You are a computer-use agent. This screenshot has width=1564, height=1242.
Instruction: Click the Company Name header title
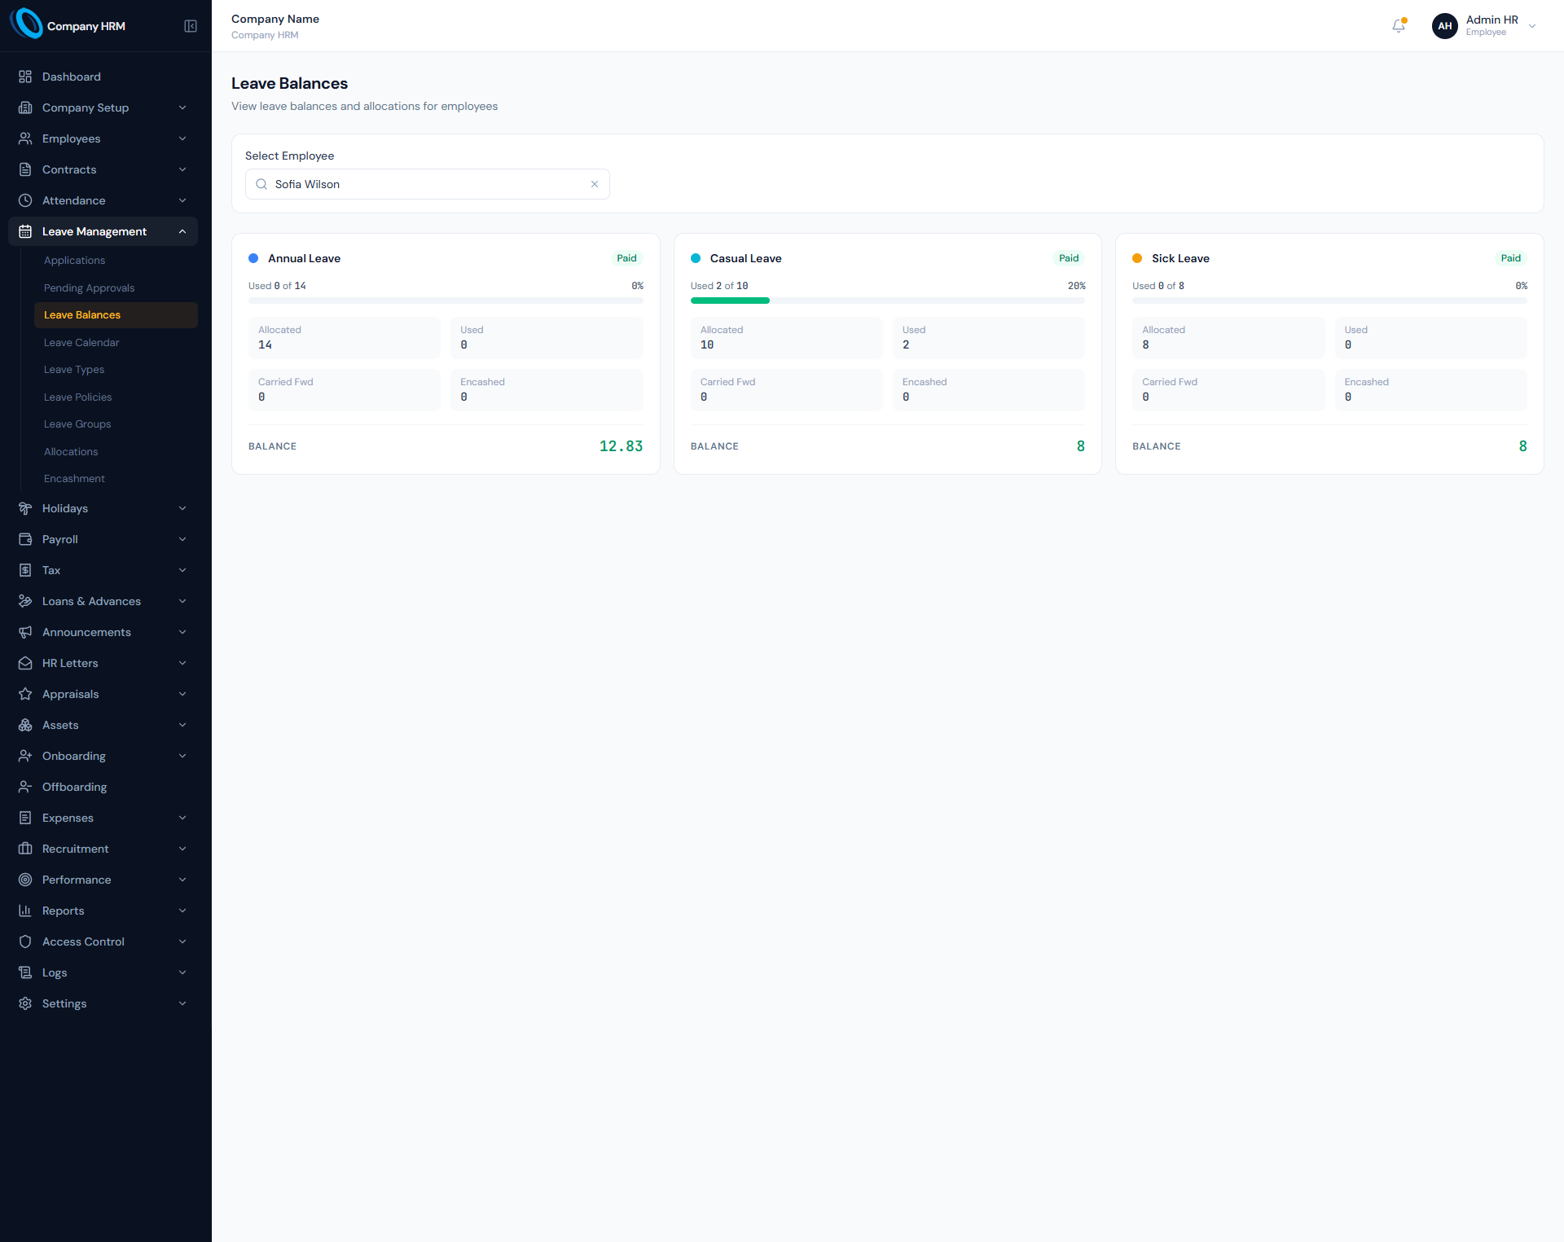point(275,19)
